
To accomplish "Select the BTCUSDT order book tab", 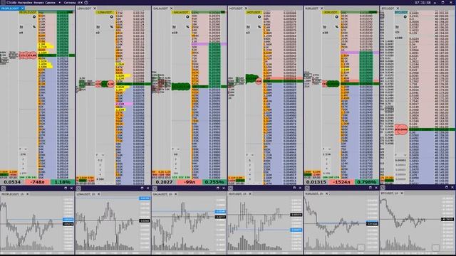I will pyautogui.click(x=388, y=9).
